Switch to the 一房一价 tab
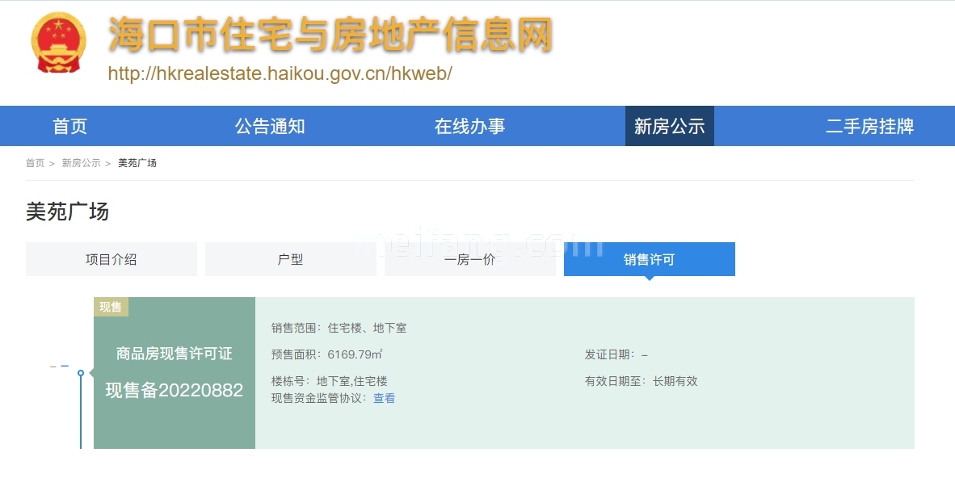The image size is (955, 486). 469,258
